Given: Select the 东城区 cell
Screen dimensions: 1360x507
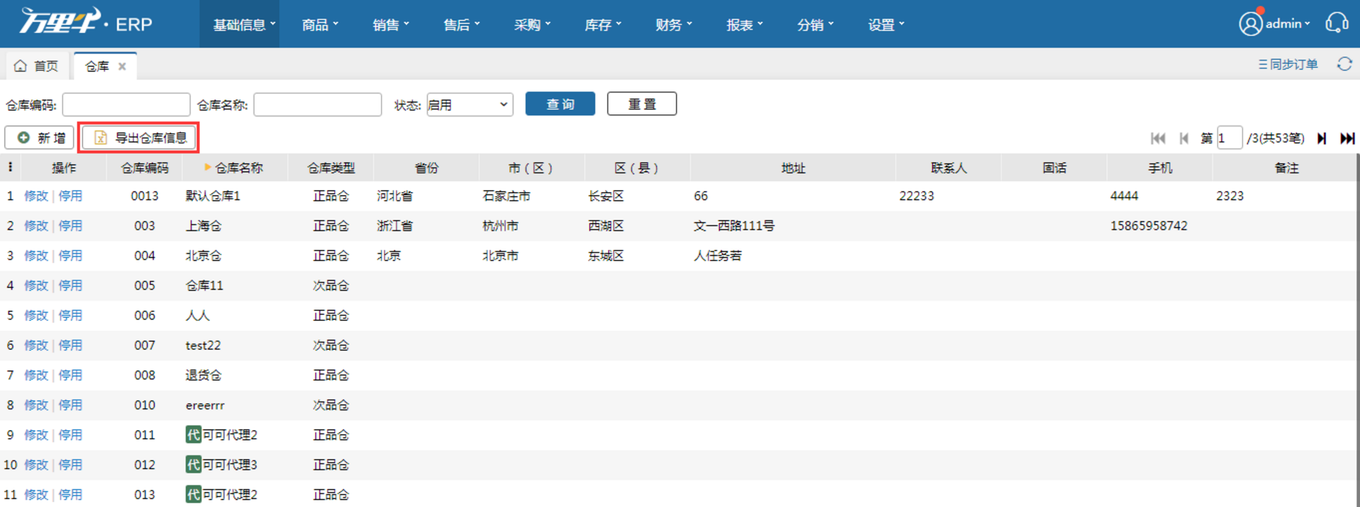Looking at the screenshot, I should 606,256.
